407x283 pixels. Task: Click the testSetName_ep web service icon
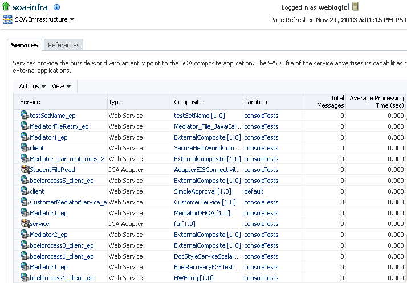point(25,116)
